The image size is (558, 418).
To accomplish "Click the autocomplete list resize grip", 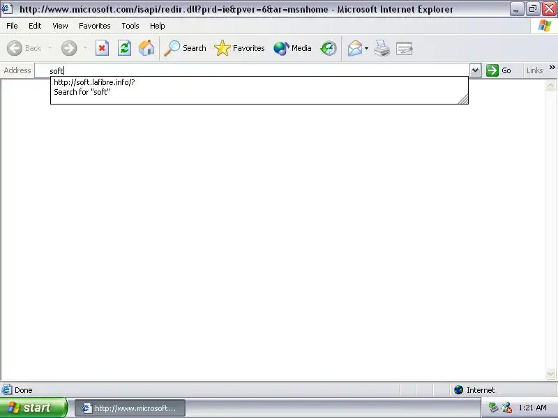I will pos(463,99).
